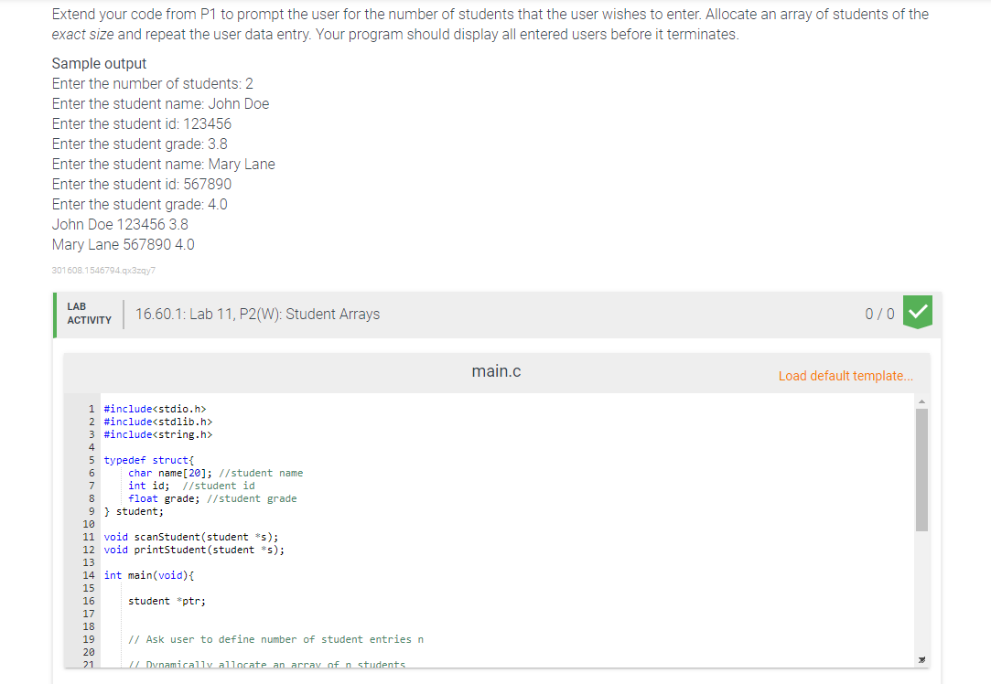The image size is (991, 684).
Task: Click the 301608.1546794.qx3zqy7 identifier text
Action: [x=103, y=270]
